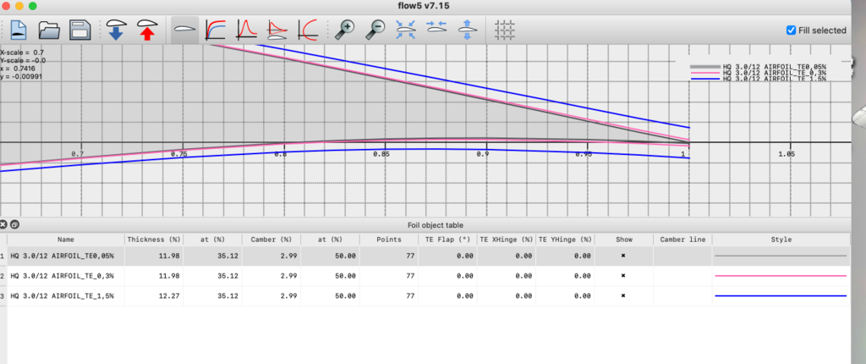Switch to the foil design view icon
The width and height of the screenshot is (866, 364).
[x=185, y=30]
